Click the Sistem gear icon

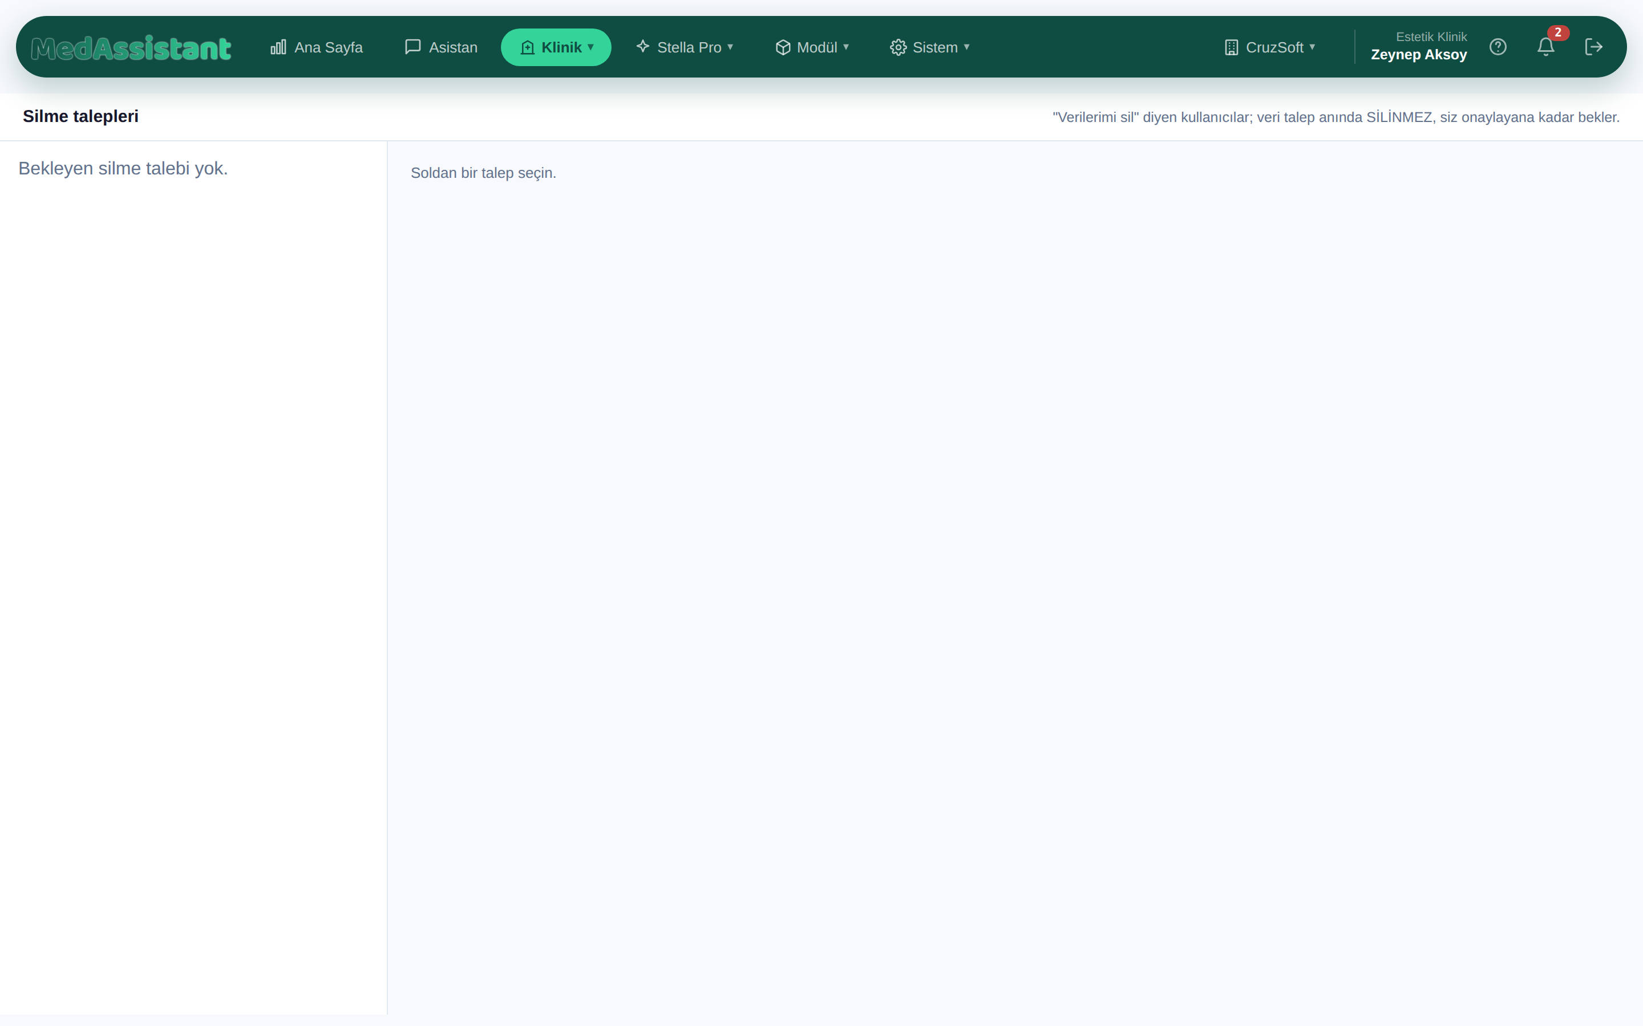coord(898,47)
